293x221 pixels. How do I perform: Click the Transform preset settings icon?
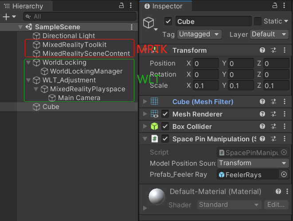point(273,50)
